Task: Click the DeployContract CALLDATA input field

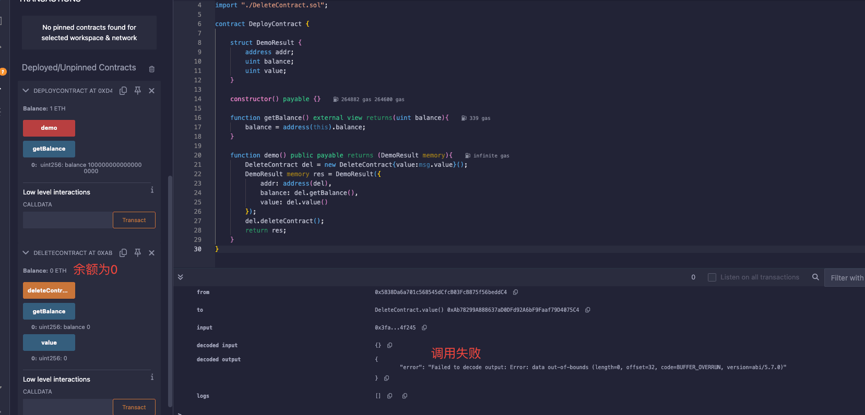Action: 68,220
